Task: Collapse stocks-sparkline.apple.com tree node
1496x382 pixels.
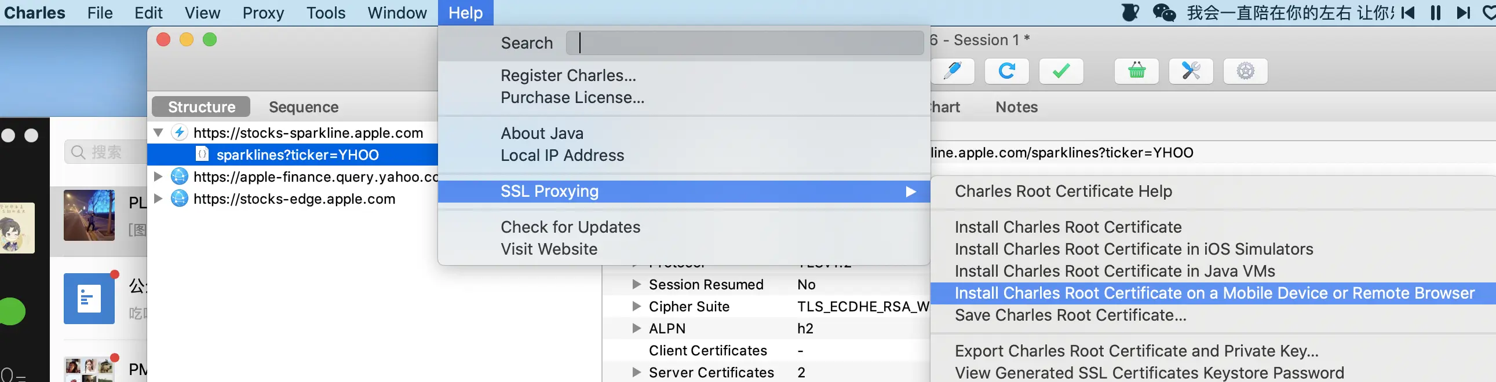Action: [x=158, y=133]
